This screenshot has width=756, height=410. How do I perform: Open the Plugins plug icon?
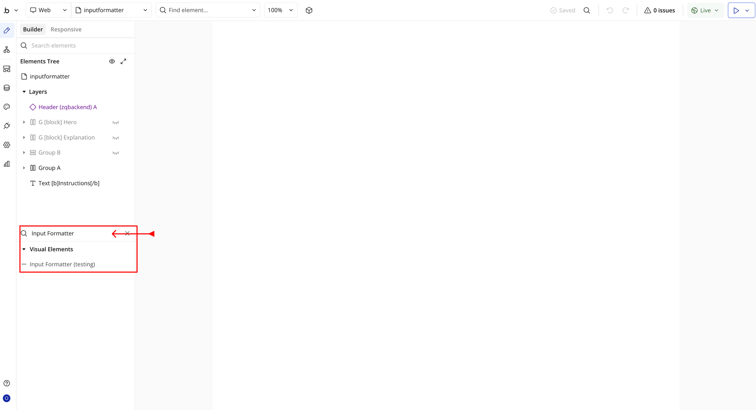pos(7,126)
